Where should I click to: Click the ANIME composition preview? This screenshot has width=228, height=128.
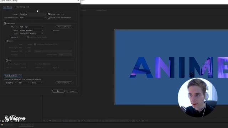click(x=171, y=67)
